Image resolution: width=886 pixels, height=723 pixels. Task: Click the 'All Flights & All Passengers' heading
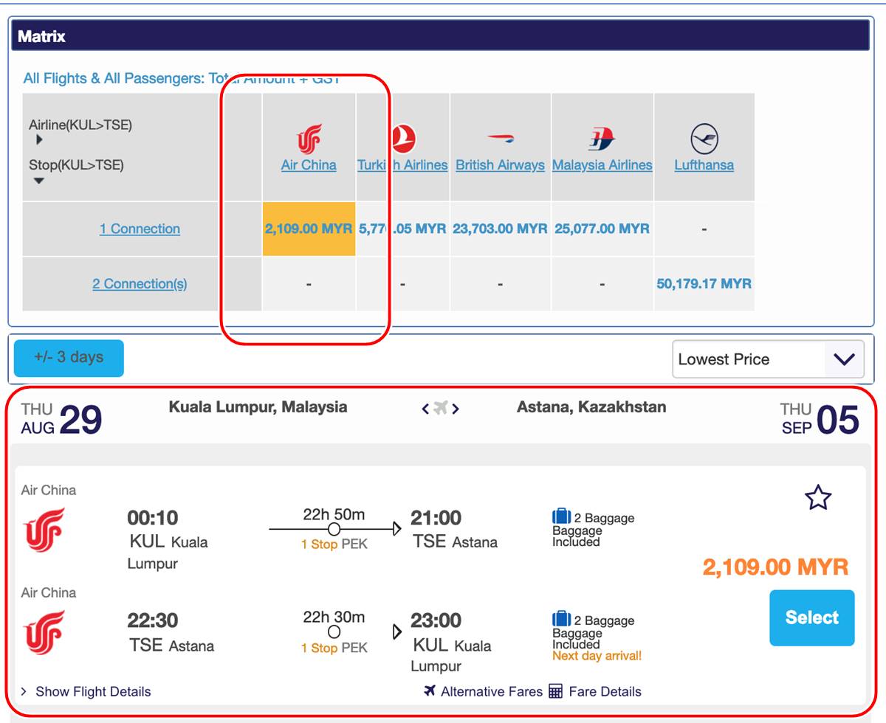point(182,78)
